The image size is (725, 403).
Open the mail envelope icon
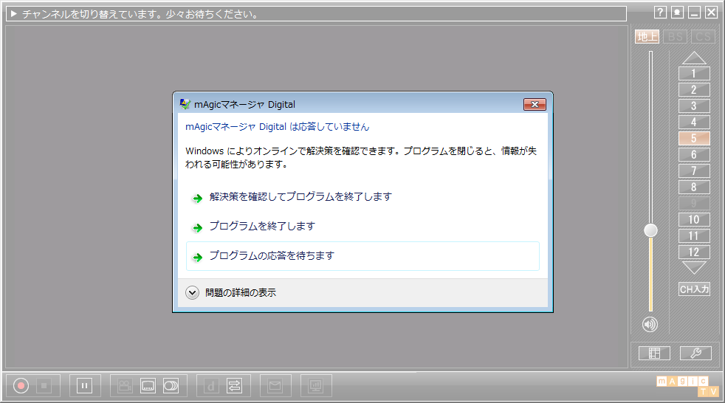pyautogui.click(x=275, y=385)
